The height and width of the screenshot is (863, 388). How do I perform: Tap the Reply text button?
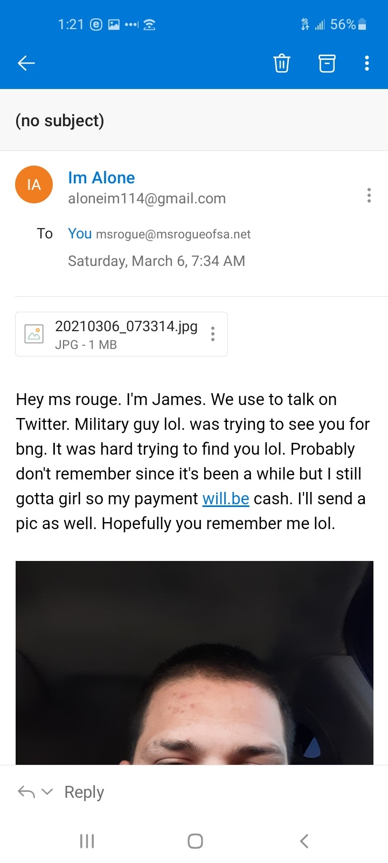click(x=84, y=792)
